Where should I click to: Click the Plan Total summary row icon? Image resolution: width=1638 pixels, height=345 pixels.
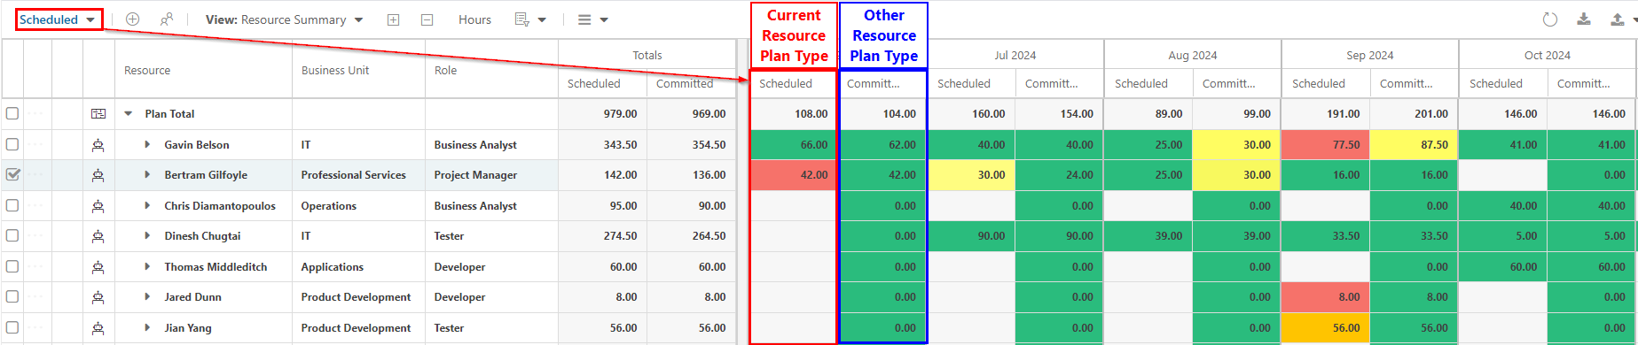(98, 114)
